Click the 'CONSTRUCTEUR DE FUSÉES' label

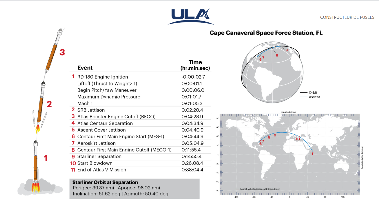[347, 17]
